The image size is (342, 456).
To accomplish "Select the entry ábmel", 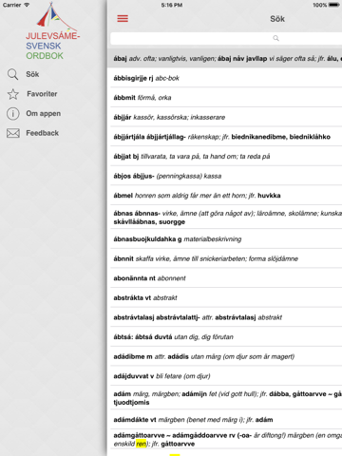I will click(225, 196).
